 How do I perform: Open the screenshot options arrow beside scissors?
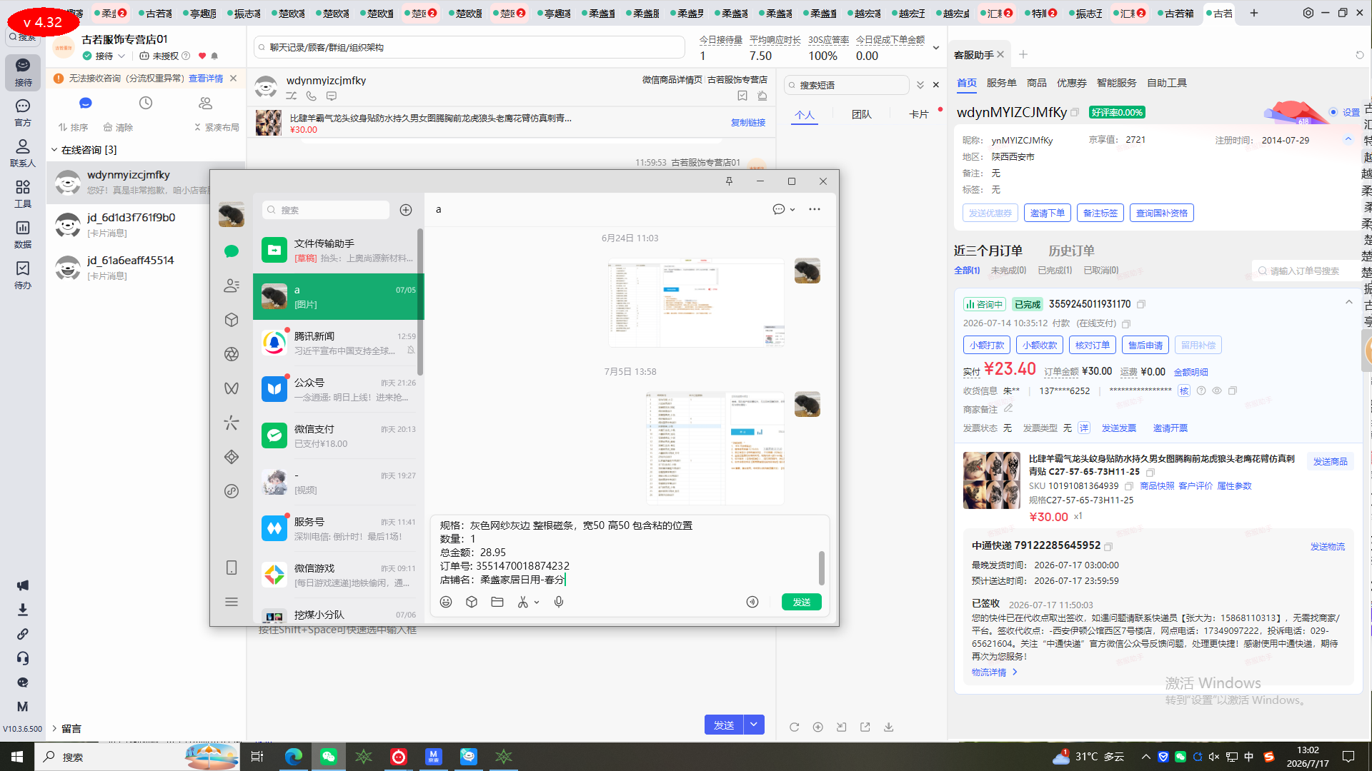click(x=537, y=602)
